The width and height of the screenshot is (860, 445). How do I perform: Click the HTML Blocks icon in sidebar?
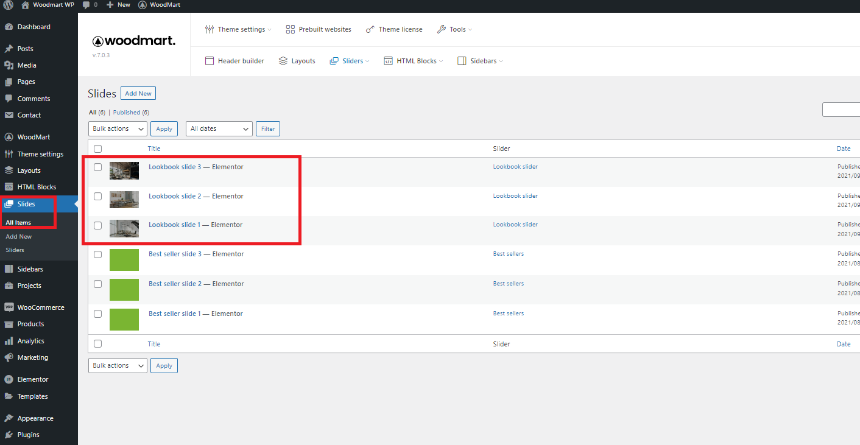coord(9,187)
